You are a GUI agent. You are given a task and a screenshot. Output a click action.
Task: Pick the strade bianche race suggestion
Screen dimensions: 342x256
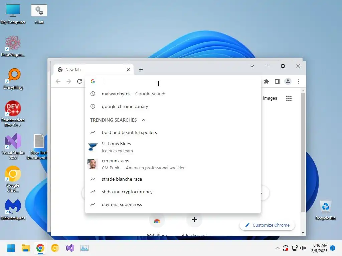point(173,179)
